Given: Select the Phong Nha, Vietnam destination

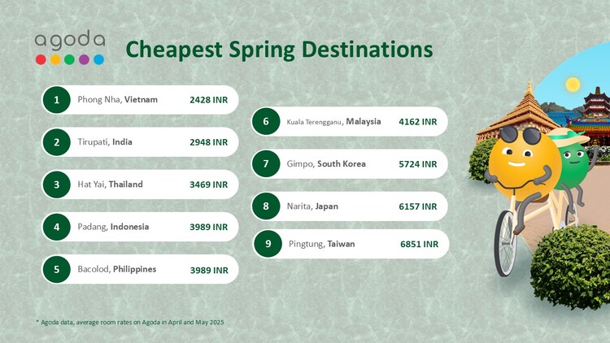Looking at the screenshot, I should [x=117, y=100].
